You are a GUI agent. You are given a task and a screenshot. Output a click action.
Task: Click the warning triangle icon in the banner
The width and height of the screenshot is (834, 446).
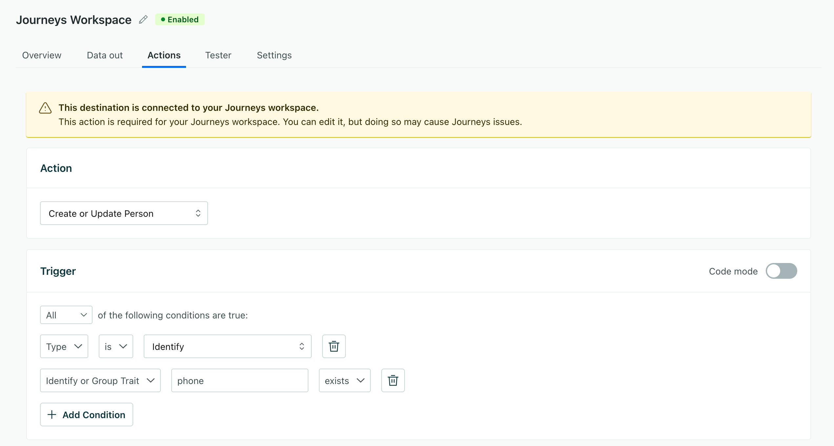click(45, 108)
